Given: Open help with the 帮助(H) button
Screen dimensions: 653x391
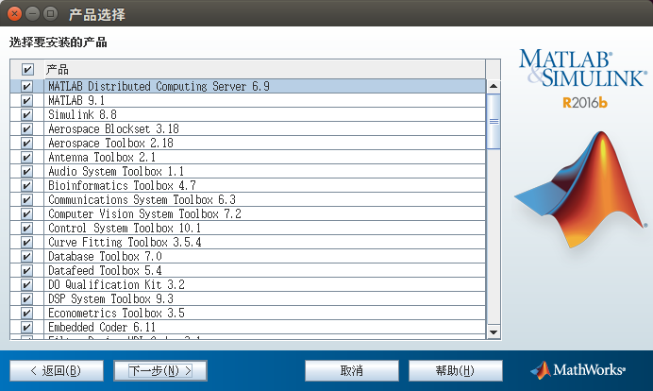Looking at the screenshot, I should click(x=456, y=370).
